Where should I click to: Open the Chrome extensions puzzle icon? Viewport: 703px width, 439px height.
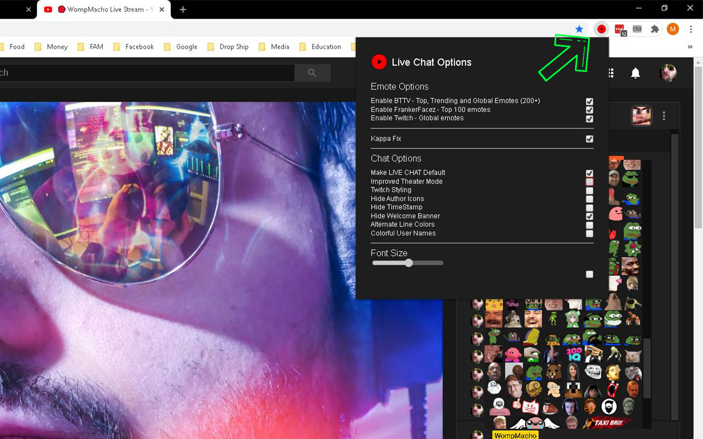[x=655, y=29]
